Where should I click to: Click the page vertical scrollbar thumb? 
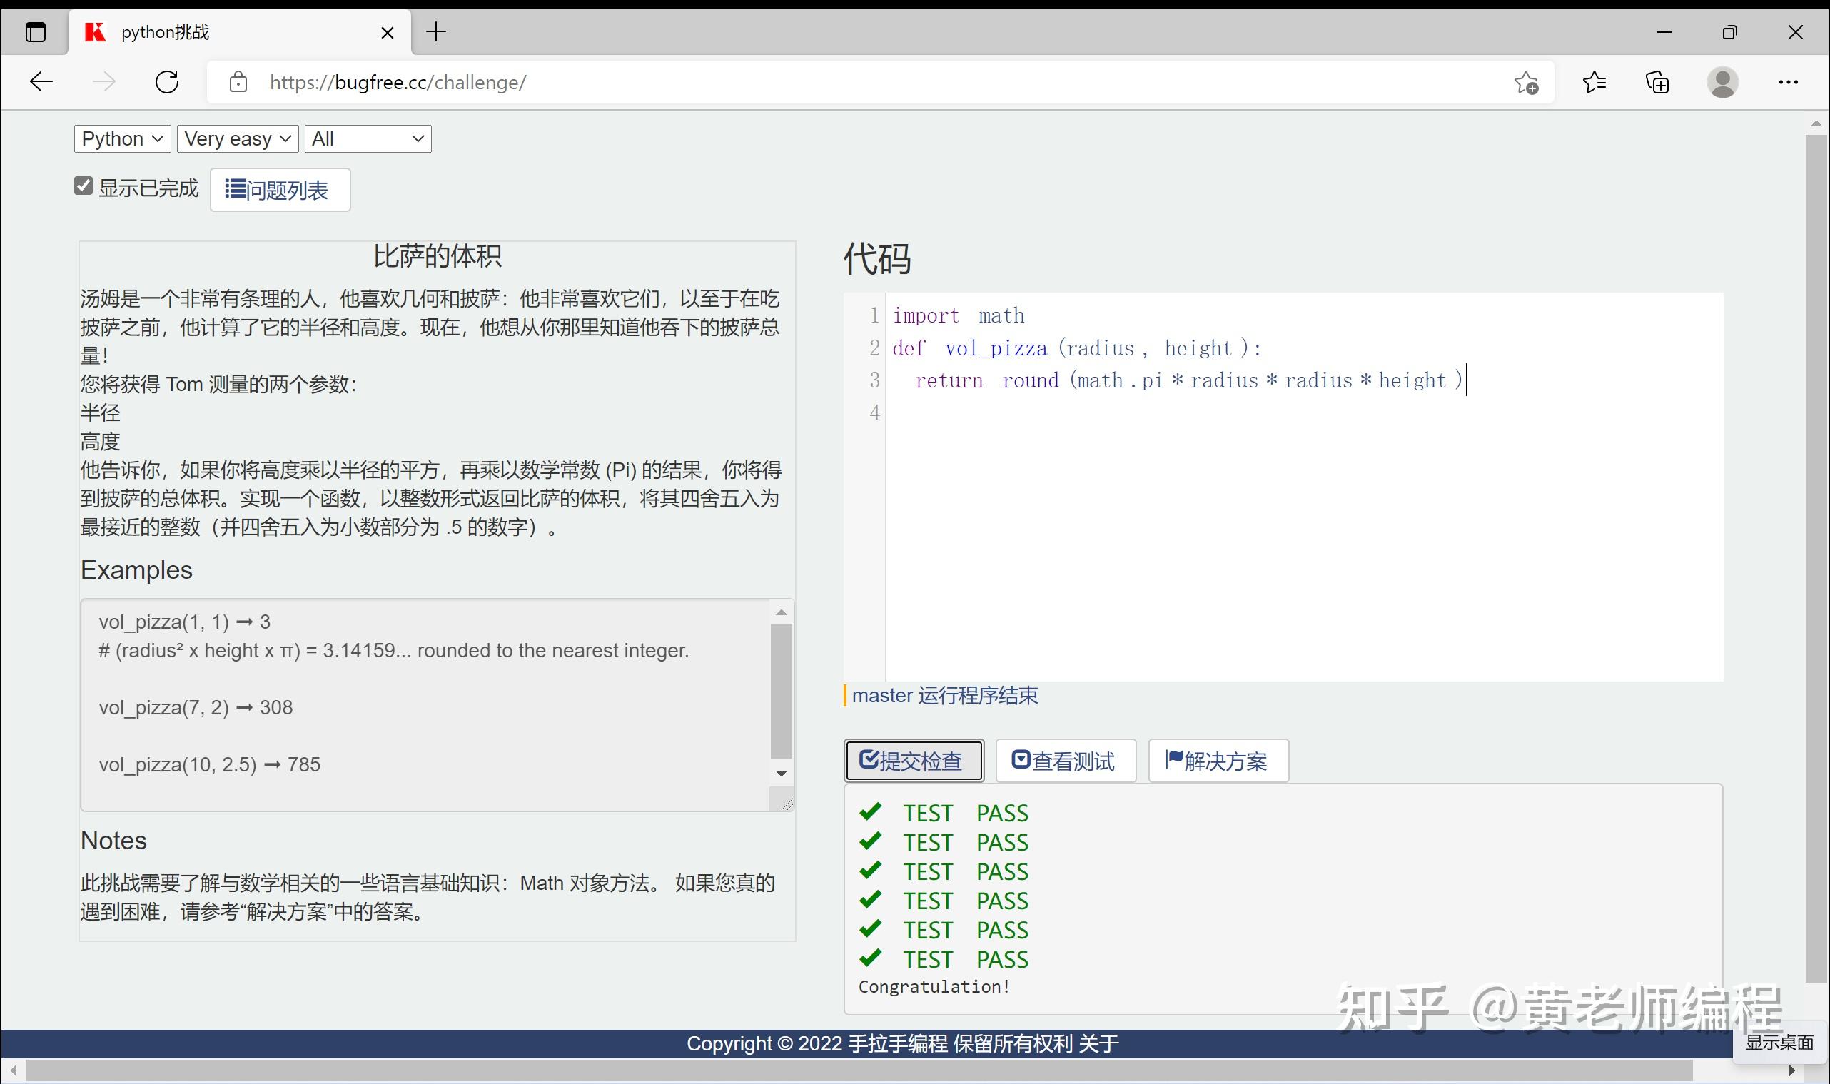(1816, 558)
